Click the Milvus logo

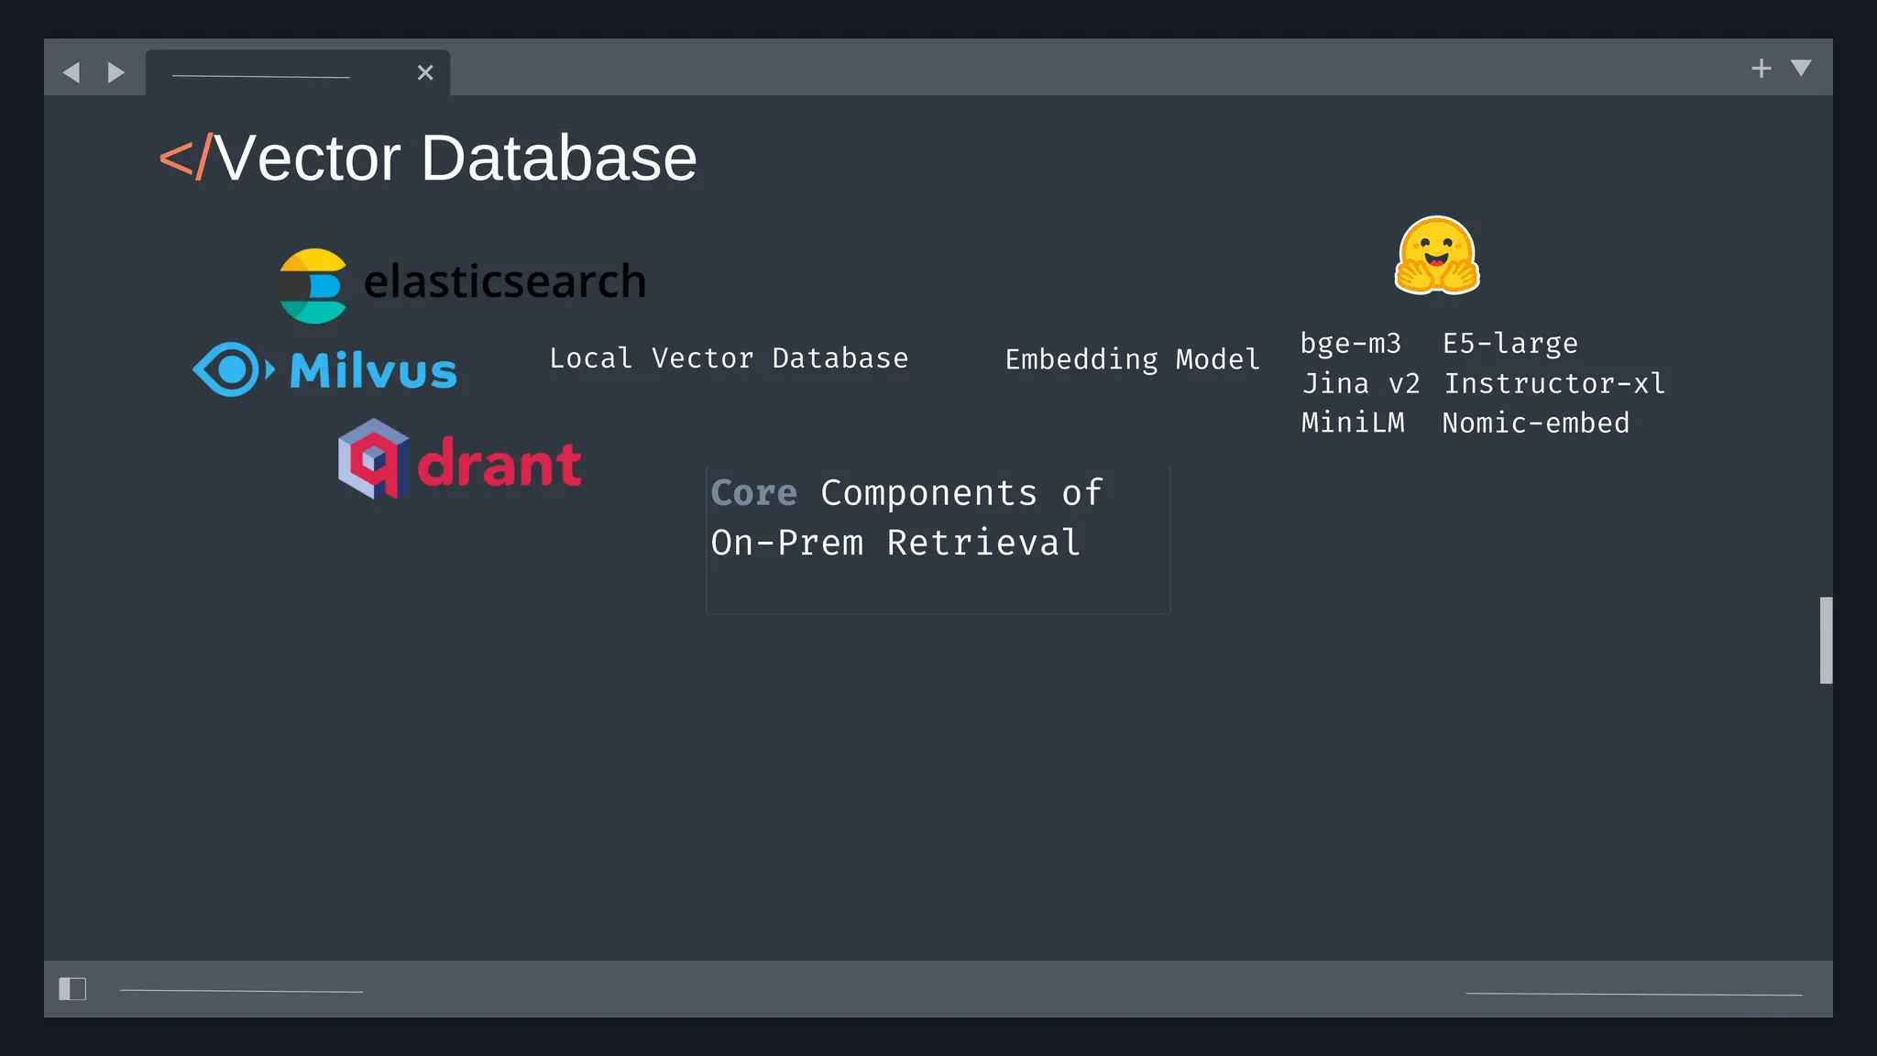[325, 370]
